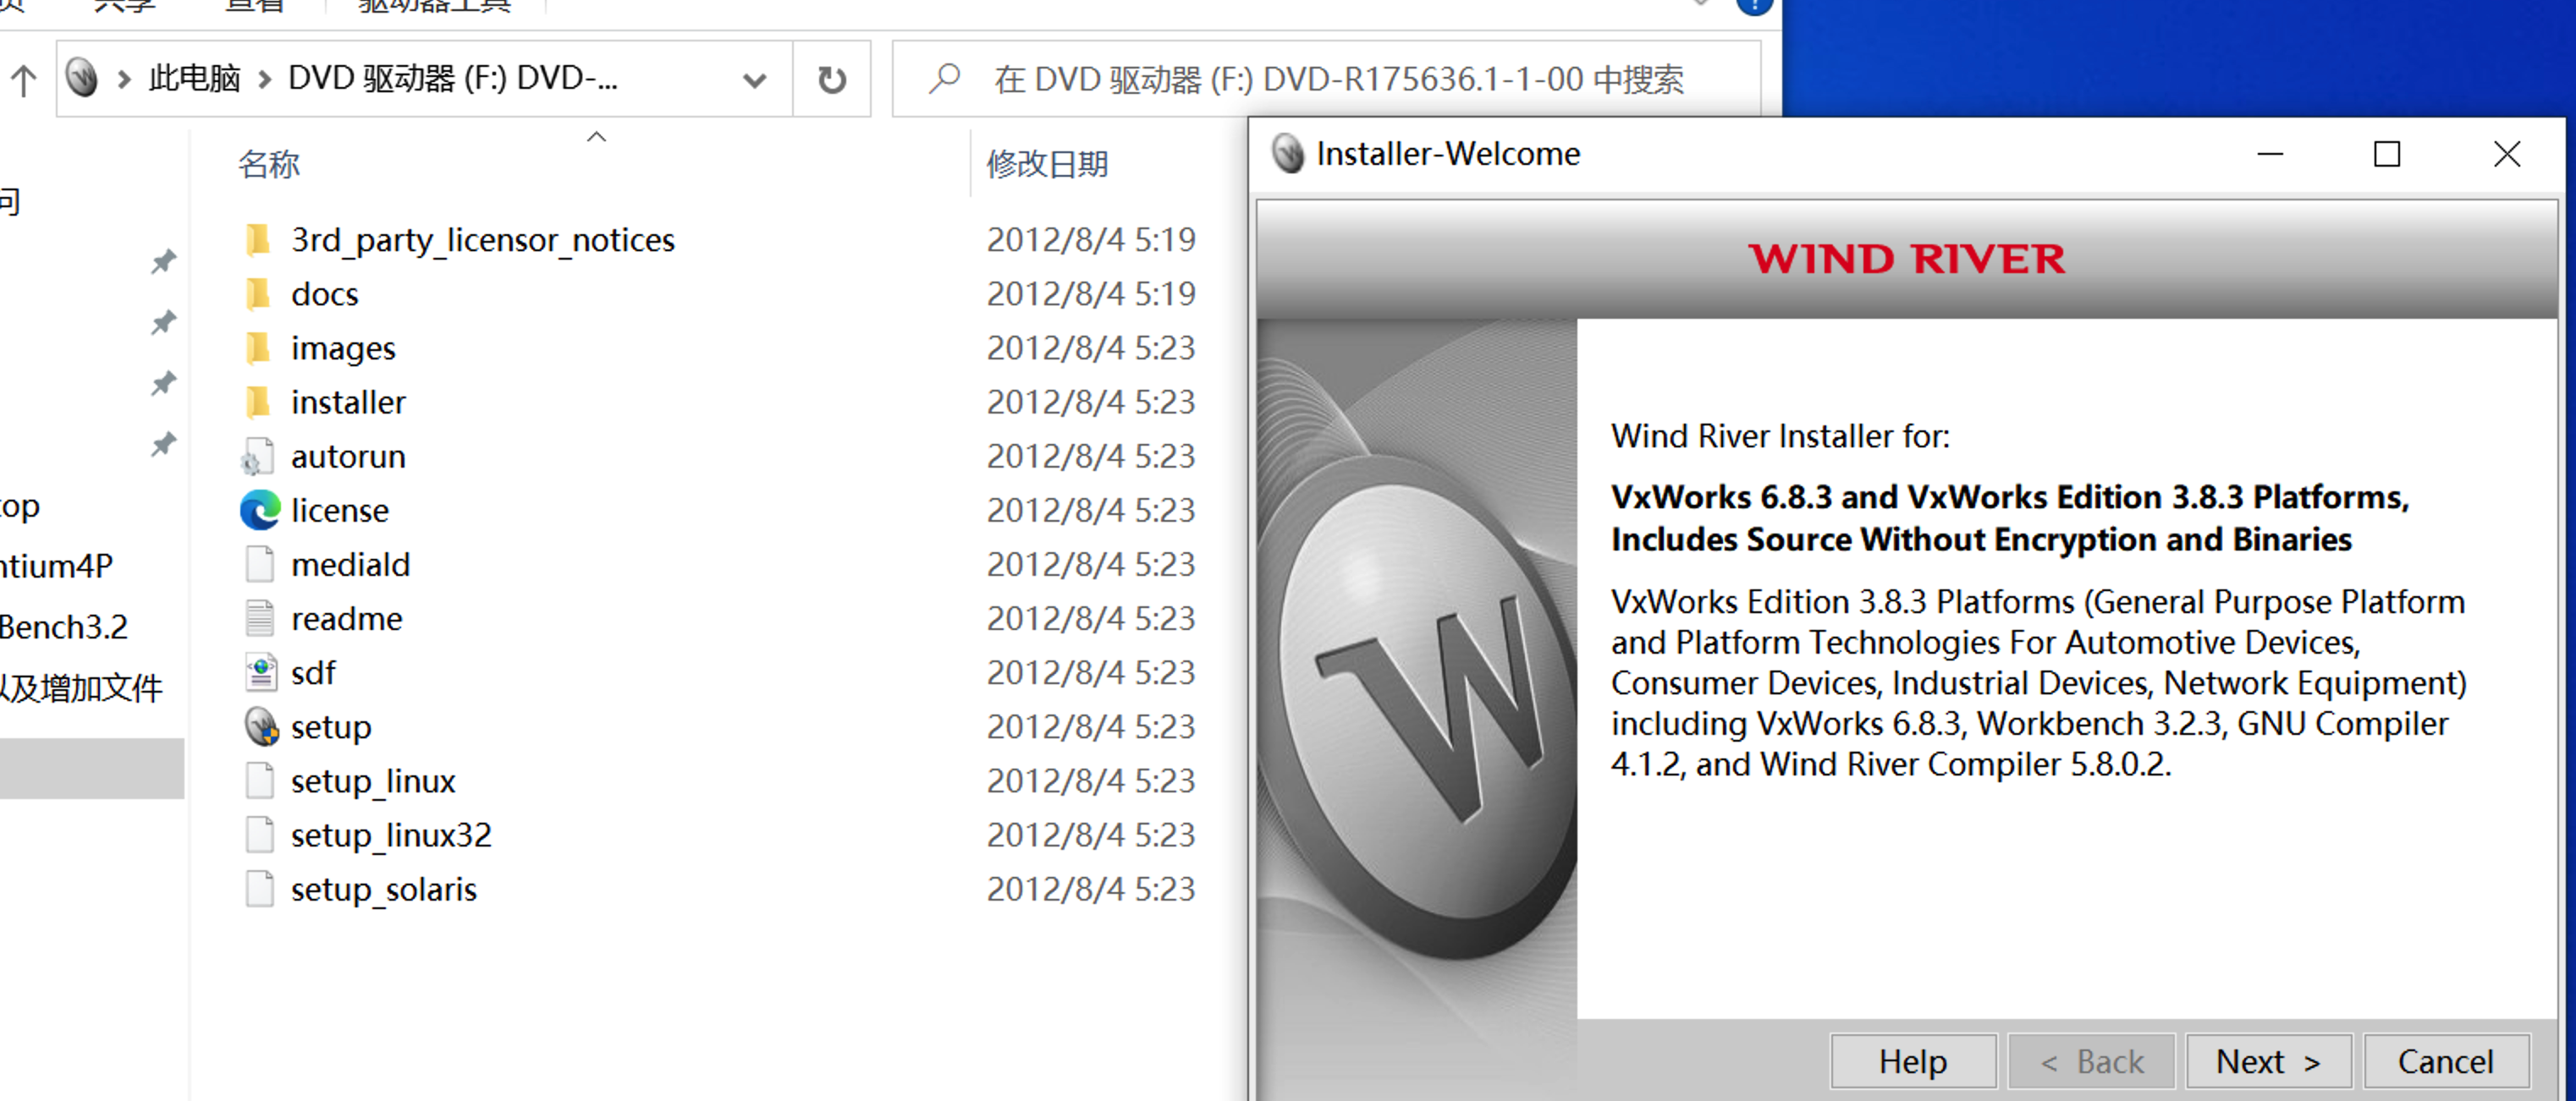Select the installer folder icon
Screen dimensions: 2576x1101
click(x=258, y=402)
